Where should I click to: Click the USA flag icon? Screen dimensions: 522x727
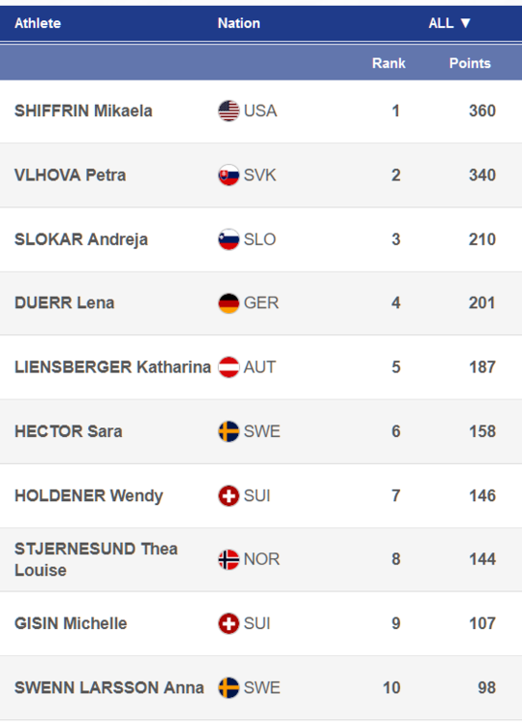229,111
